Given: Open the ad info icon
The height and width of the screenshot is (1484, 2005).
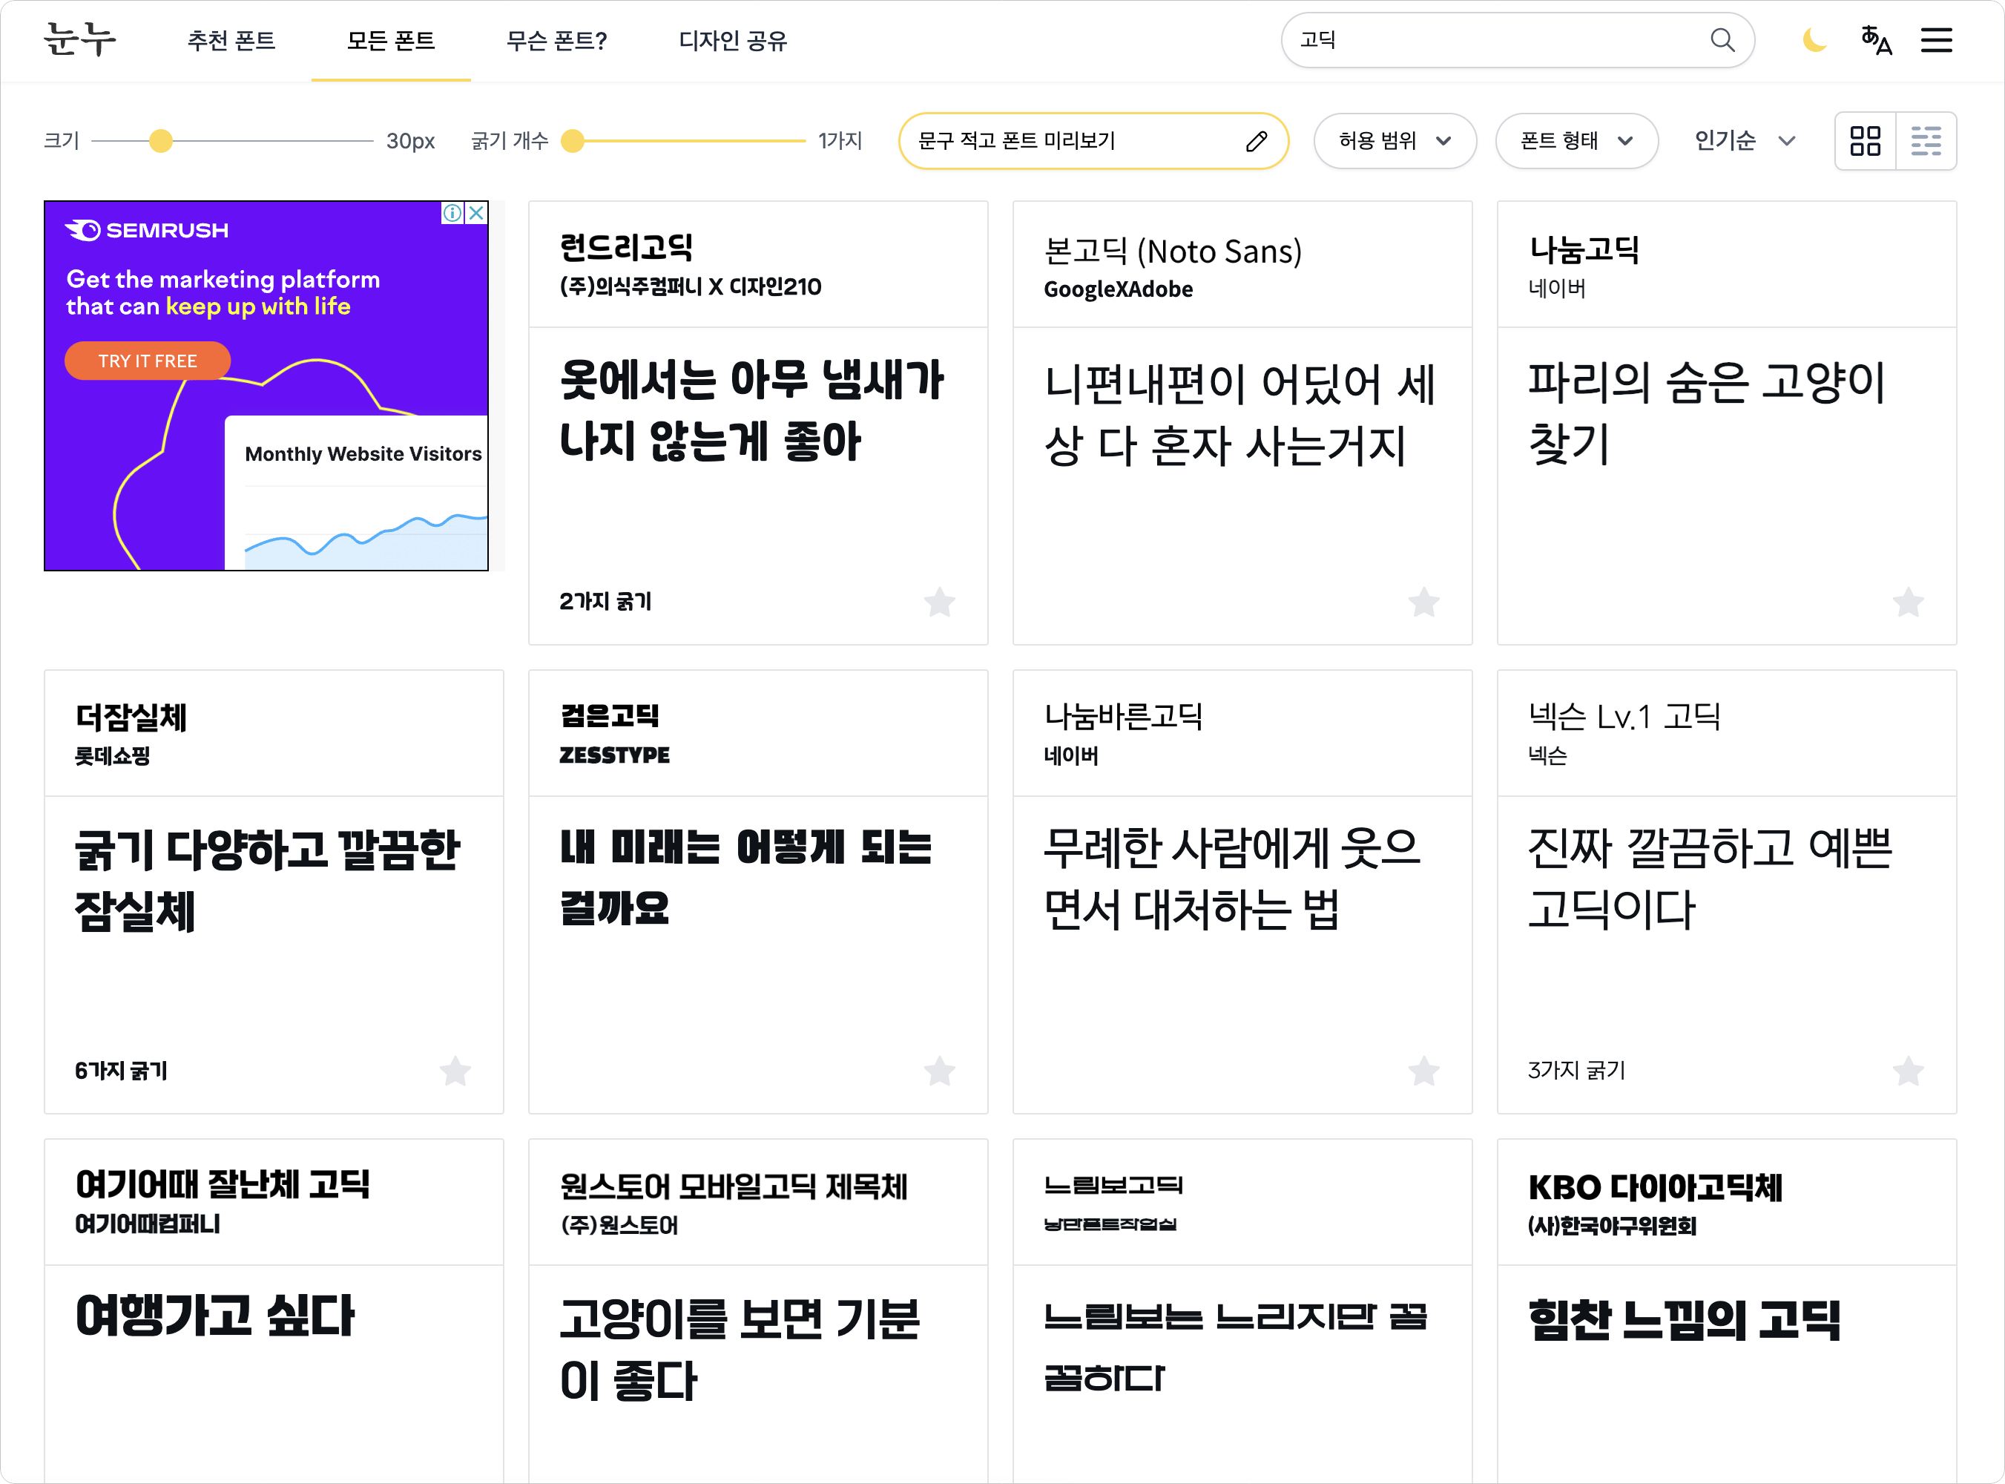Looking at the screenshot, I should [x=452, y=213].
